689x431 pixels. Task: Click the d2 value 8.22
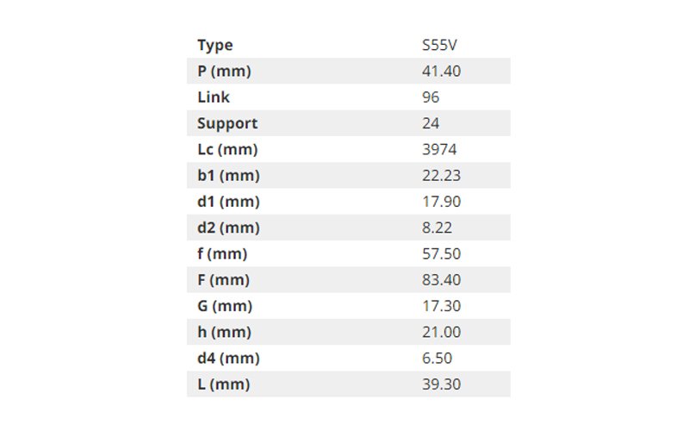pyautogui.click(x=437, y=228)
